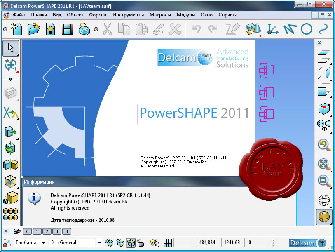
Task: Select the wireframe globe view icon
Action: tap(324, 200)
